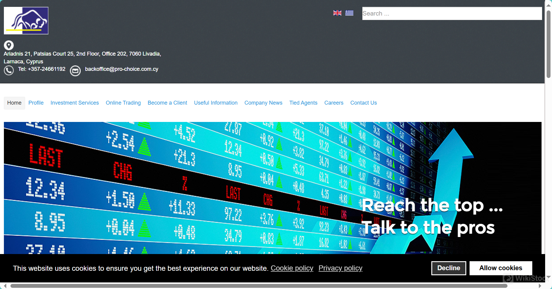
Task: Open the Cookie policy link
Action: pos(292,268)
